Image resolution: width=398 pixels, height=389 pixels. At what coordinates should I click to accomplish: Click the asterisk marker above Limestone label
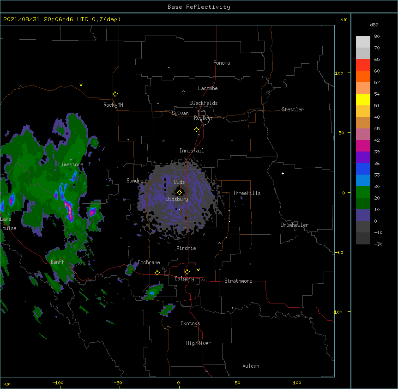71,160
